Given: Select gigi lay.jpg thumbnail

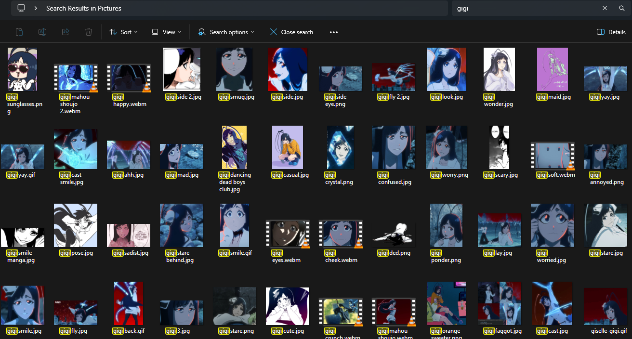Looking at the screenshot, I should coord(500,230).
